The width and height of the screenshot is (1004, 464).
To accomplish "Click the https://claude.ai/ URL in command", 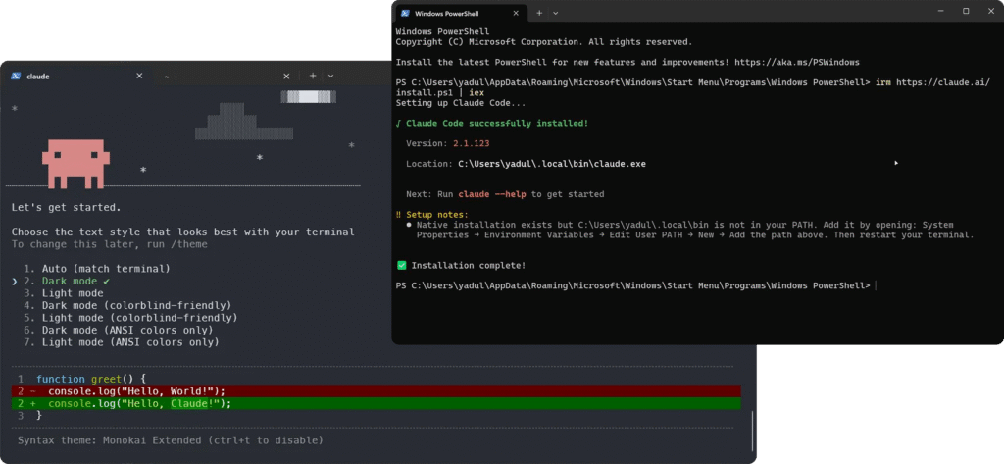I will (942, 82).
